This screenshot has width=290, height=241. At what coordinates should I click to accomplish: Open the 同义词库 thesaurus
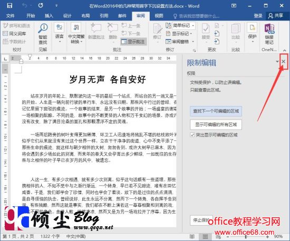14,33
